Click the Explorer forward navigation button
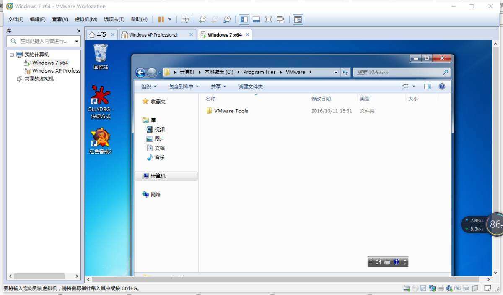Image resolution: width=503 pixels, height=295 pixels. click(x=152, y=73)
